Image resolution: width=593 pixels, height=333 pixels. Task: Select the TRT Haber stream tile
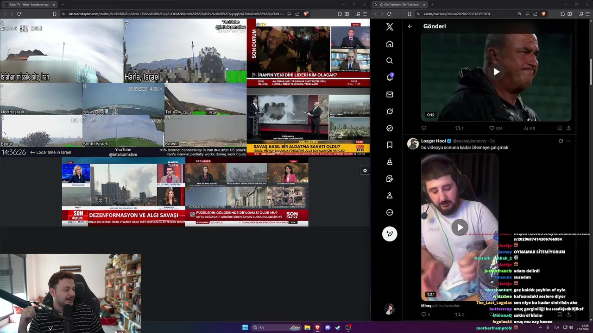246,192
